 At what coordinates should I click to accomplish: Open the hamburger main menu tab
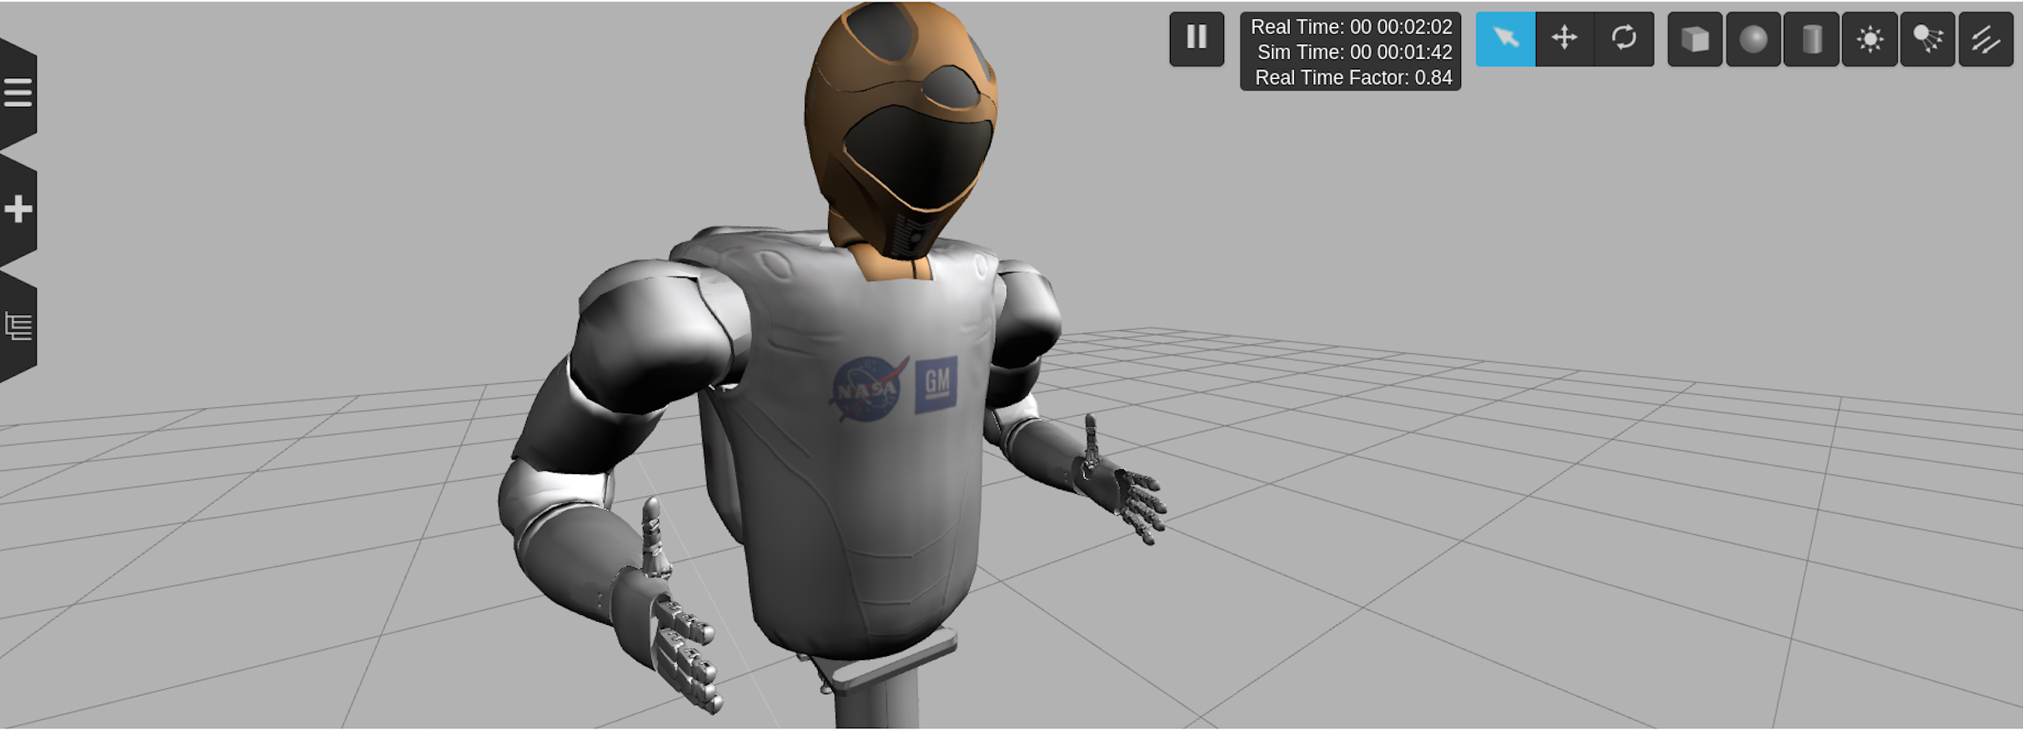coord(18,92)
